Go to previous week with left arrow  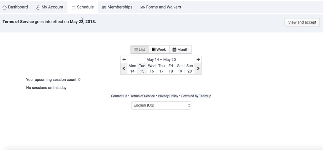tap(124, 60)
